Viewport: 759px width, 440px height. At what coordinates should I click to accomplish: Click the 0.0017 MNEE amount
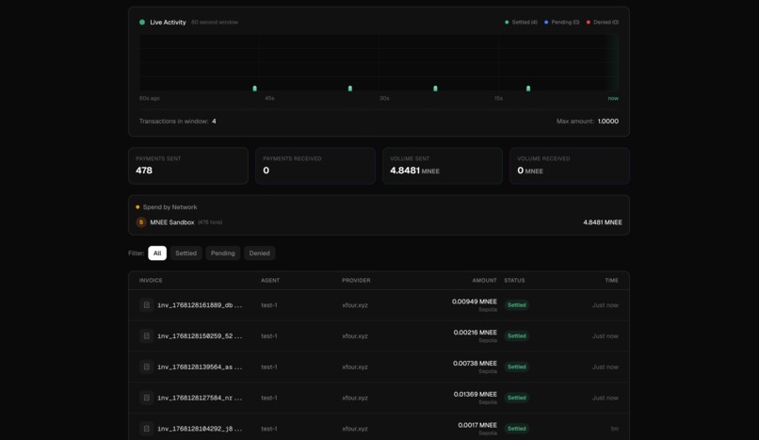477,426
